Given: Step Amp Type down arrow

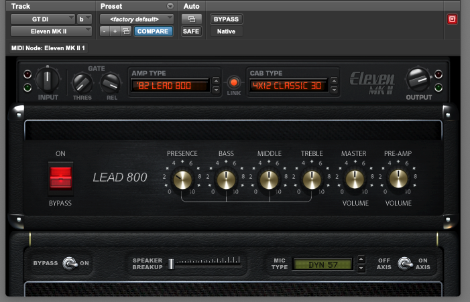Looking at the screenshot, I should tap(216, 90).
